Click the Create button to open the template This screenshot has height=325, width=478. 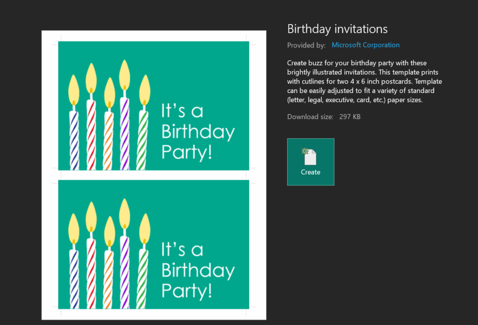click(310, 162)
